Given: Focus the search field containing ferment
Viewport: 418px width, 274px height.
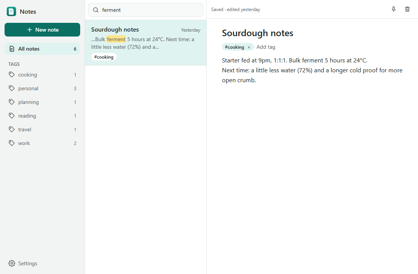Looking at the screenshot, I should [x=146, y=10].
